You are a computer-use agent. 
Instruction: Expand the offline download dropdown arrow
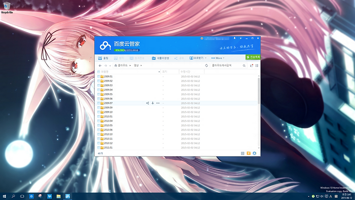tap(206, 58)
